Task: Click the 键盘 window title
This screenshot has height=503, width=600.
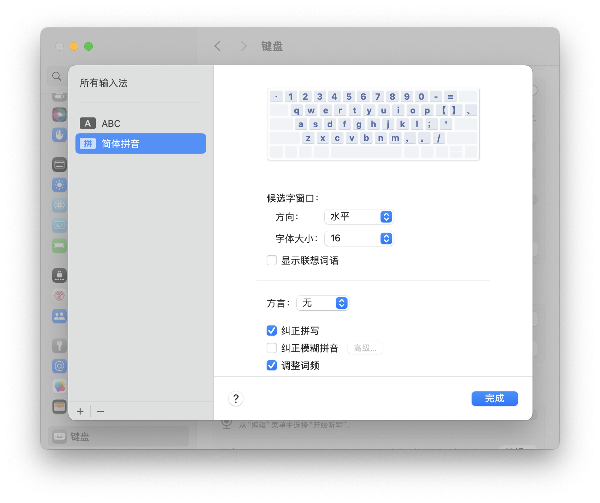Action: 272,46
